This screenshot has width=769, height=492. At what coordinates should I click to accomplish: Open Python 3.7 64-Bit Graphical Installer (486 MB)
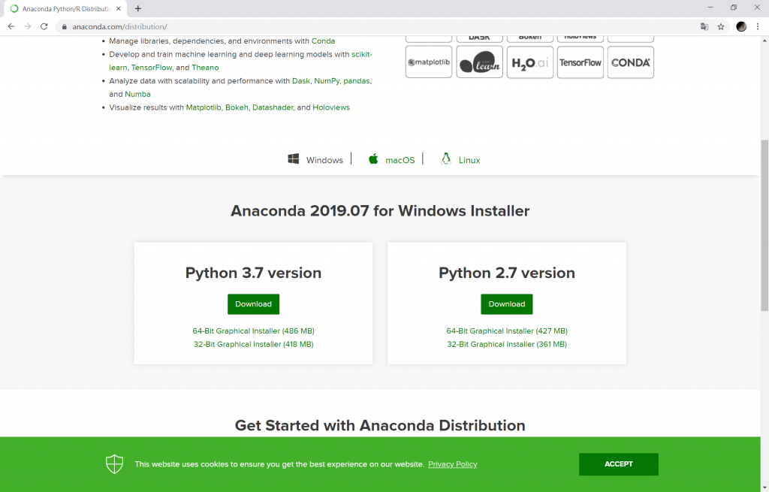[x=253, y=331]
